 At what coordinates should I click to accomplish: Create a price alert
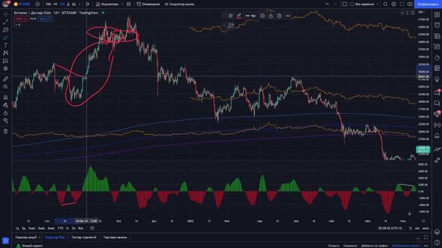coord(148,4)
